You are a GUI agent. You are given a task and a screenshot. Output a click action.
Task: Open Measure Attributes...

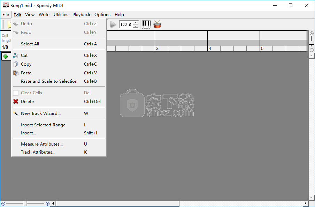pyautogui.click(x=59, y=144)
